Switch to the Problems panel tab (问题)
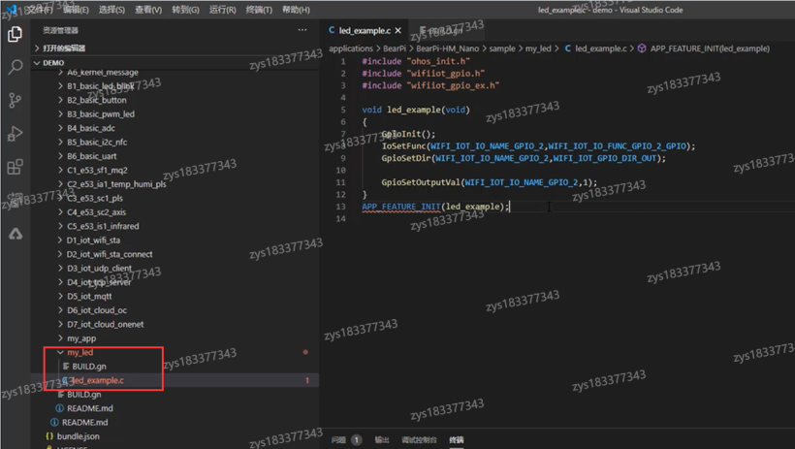Image resolution: width=795 pixels, height=449 pixels. [x=338, y=440]
